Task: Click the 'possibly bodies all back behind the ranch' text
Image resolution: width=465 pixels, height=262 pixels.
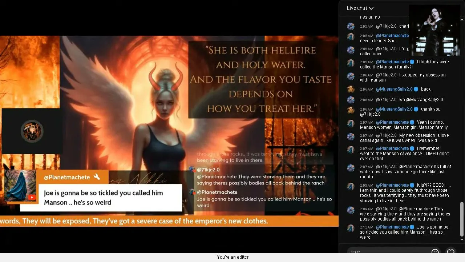Action: pos(400,219)
